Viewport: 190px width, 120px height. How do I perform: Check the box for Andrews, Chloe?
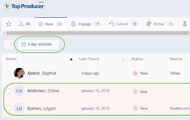(x=9, y=91)
